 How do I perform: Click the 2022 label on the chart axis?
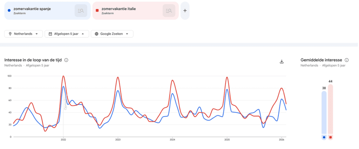tap(63, 139)
